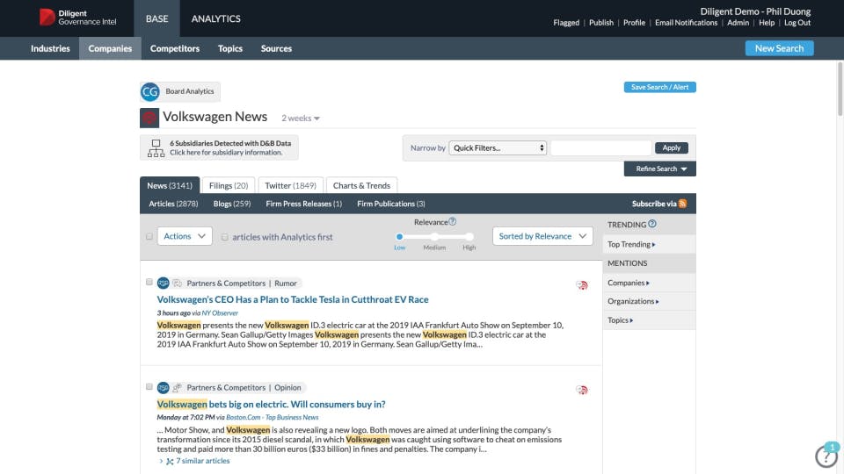This screenshot has height=474, width=844.
Task: Filter by Firm Press Releases (1)
Action: click(x=303, y=204)
